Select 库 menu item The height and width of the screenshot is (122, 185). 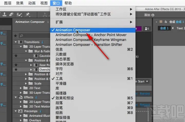click(x=93, y=88)
